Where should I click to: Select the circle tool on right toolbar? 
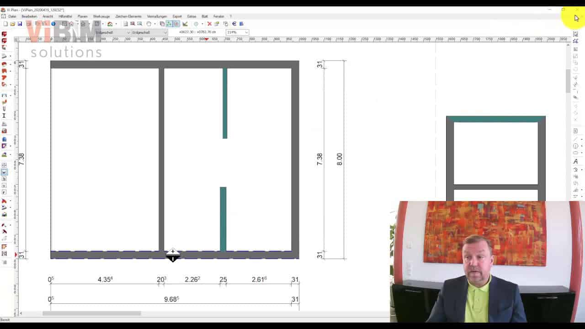tap(575, 146)
